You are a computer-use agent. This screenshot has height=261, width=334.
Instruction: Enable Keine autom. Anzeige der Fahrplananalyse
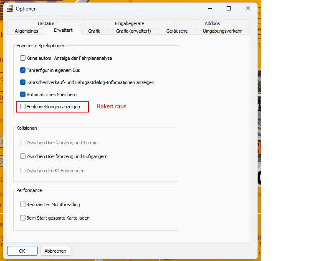23,58
